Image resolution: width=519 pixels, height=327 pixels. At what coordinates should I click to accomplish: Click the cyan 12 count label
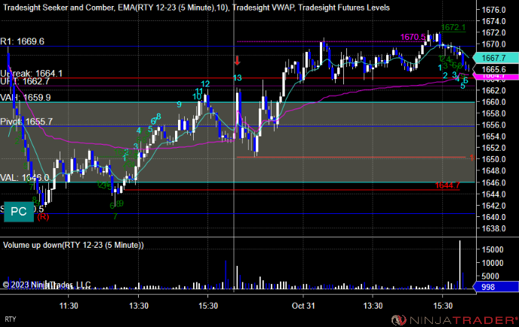205,84
